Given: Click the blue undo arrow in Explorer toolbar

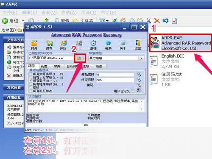Looking at the screenshot, I should click(x=165, y=21).
